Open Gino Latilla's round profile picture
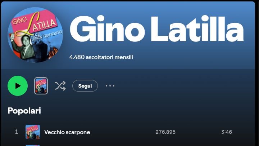Viewport: 259px width, 146px height. (x=35, y=35)
